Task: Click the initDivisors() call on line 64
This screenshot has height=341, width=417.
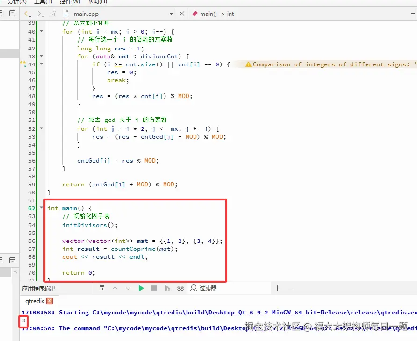Action: pos(90,225)
